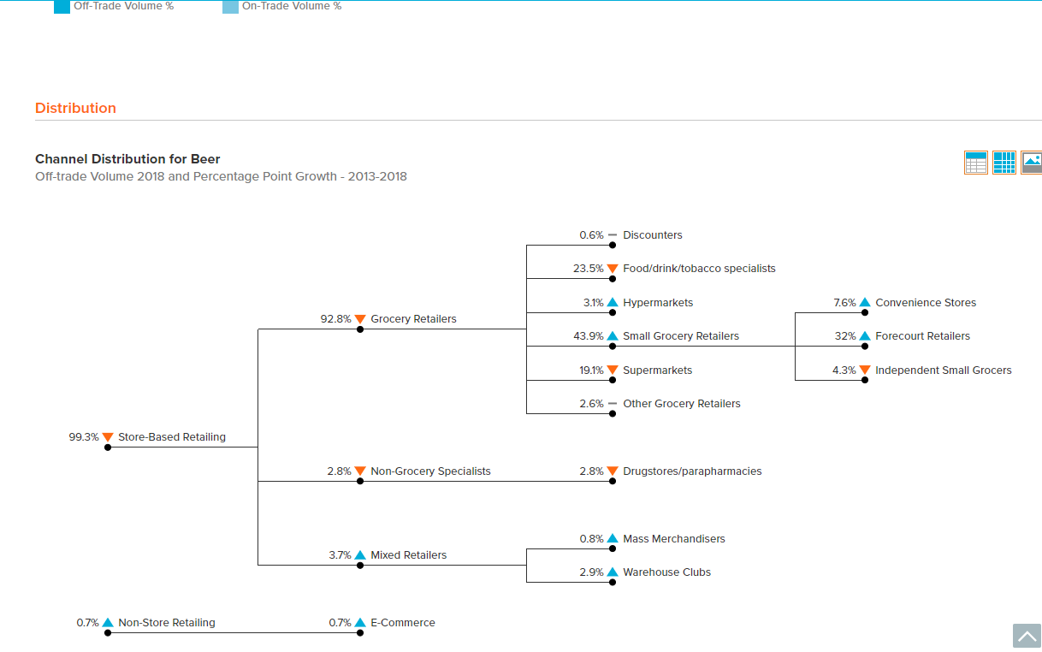
Task: Select the Non-Store Retailing label
Action: point(167,623)
